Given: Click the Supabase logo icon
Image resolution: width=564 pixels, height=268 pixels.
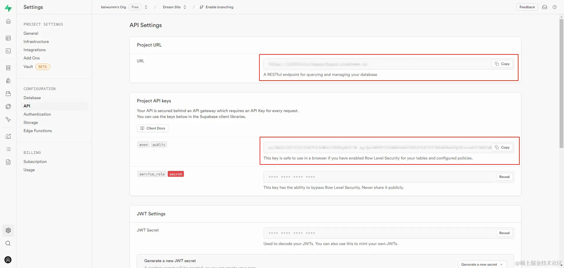Looking at the screenshot, I should [x=8, y=8].
